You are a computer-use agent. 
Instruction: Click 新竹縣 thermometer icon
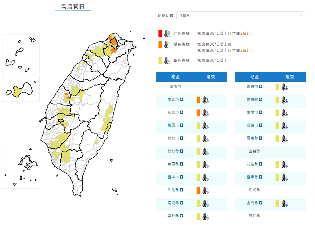pyautogui.click(x=206, y=152)
